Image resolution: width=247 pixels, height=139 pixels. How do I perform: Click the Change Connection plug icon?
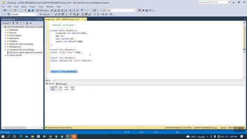tap(8, 14)
